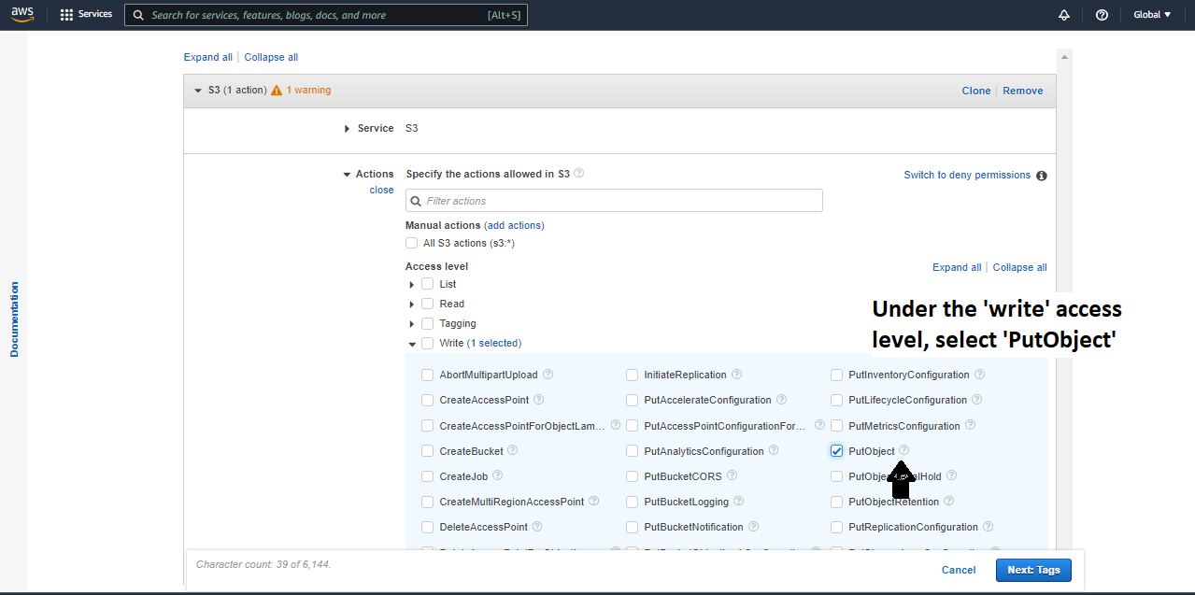Check All S3 actions (s3:*)

pyautogui.click(x=412, y=243)
